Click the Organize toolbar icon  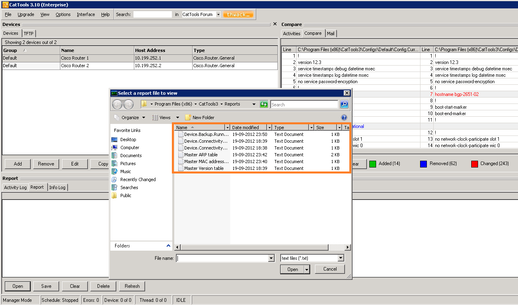pyautogui.click(x=117, y=118)
